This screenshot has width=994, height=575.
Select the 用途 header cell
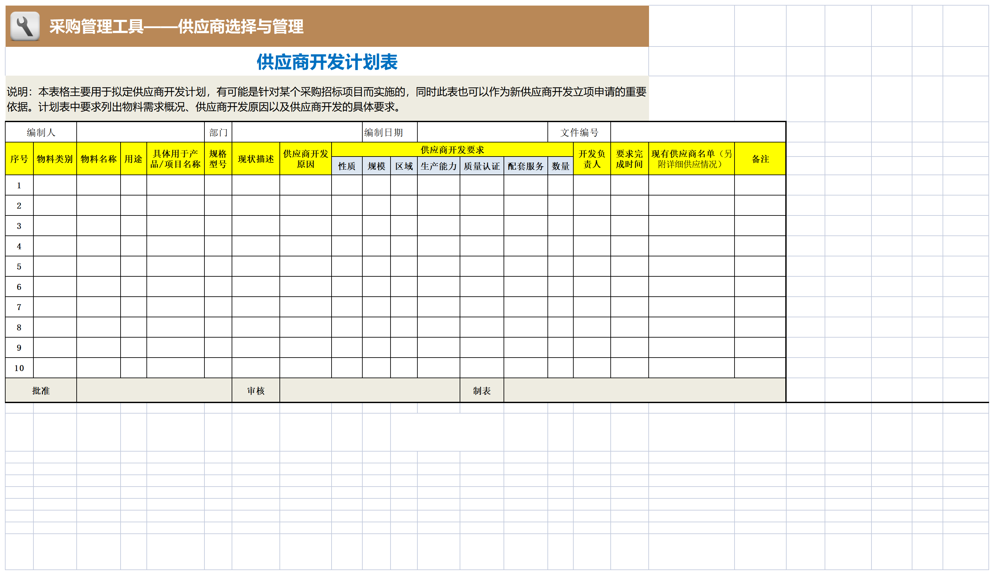pos(134,159)
